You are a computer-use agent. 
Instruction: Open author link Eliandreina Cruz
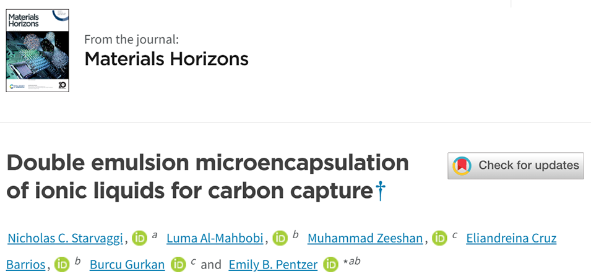point(512,238)
